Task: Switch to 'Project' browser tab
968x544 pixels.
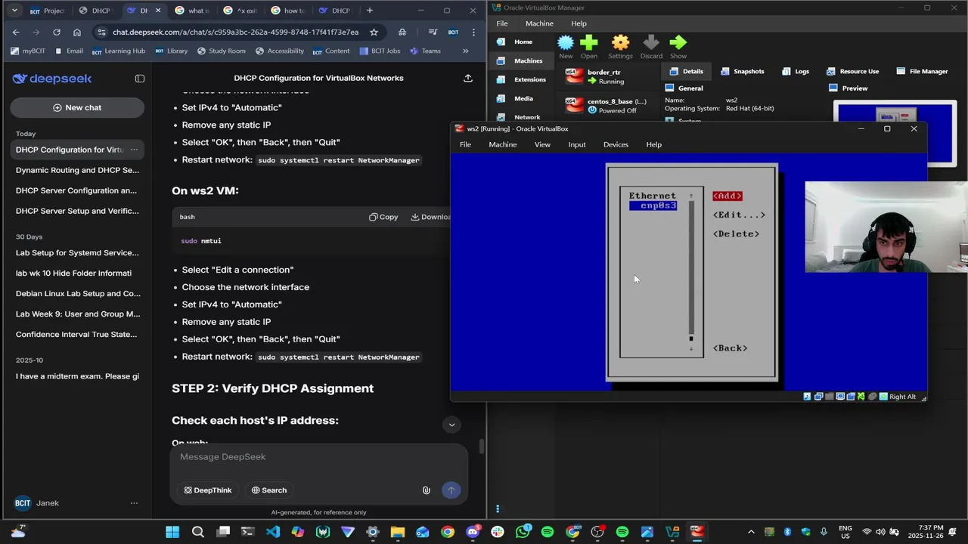Action: [47, 11]
